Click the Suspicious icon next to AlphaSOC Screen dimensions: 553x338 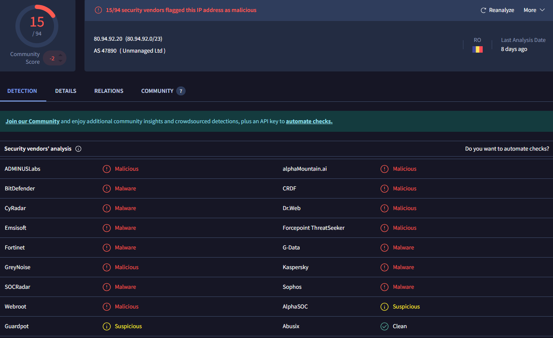[x=385, y=307]
